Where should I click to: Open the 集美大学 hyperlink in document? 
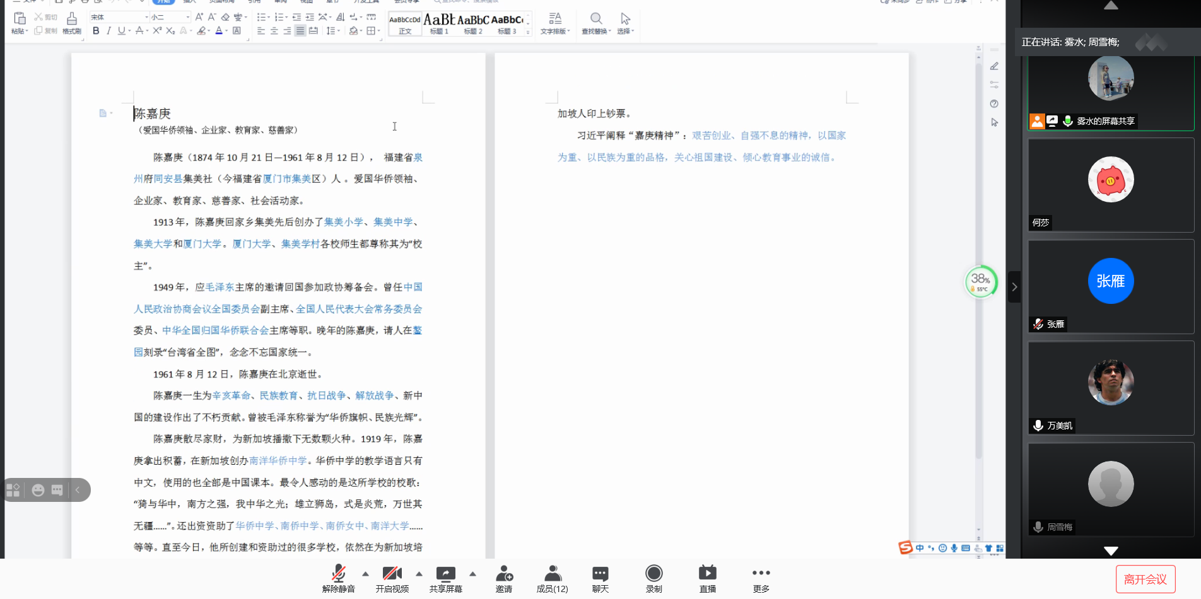pos(153,244)
